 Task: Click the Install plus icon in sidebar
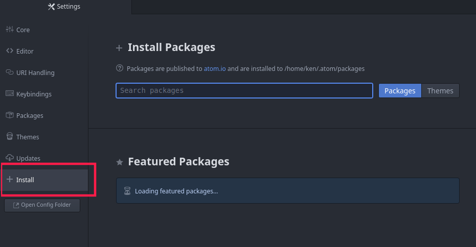(x=9, y=180)
